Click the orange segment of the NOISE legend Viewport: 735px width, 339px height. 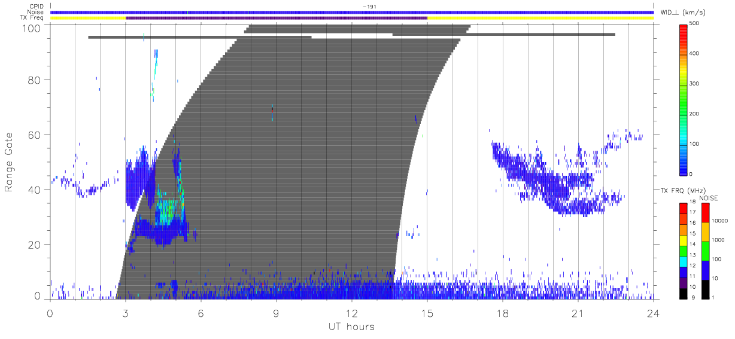pos(704,231)
